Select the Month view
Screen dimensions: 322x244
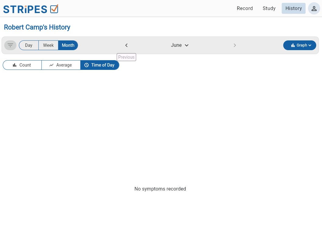(68, 45)
